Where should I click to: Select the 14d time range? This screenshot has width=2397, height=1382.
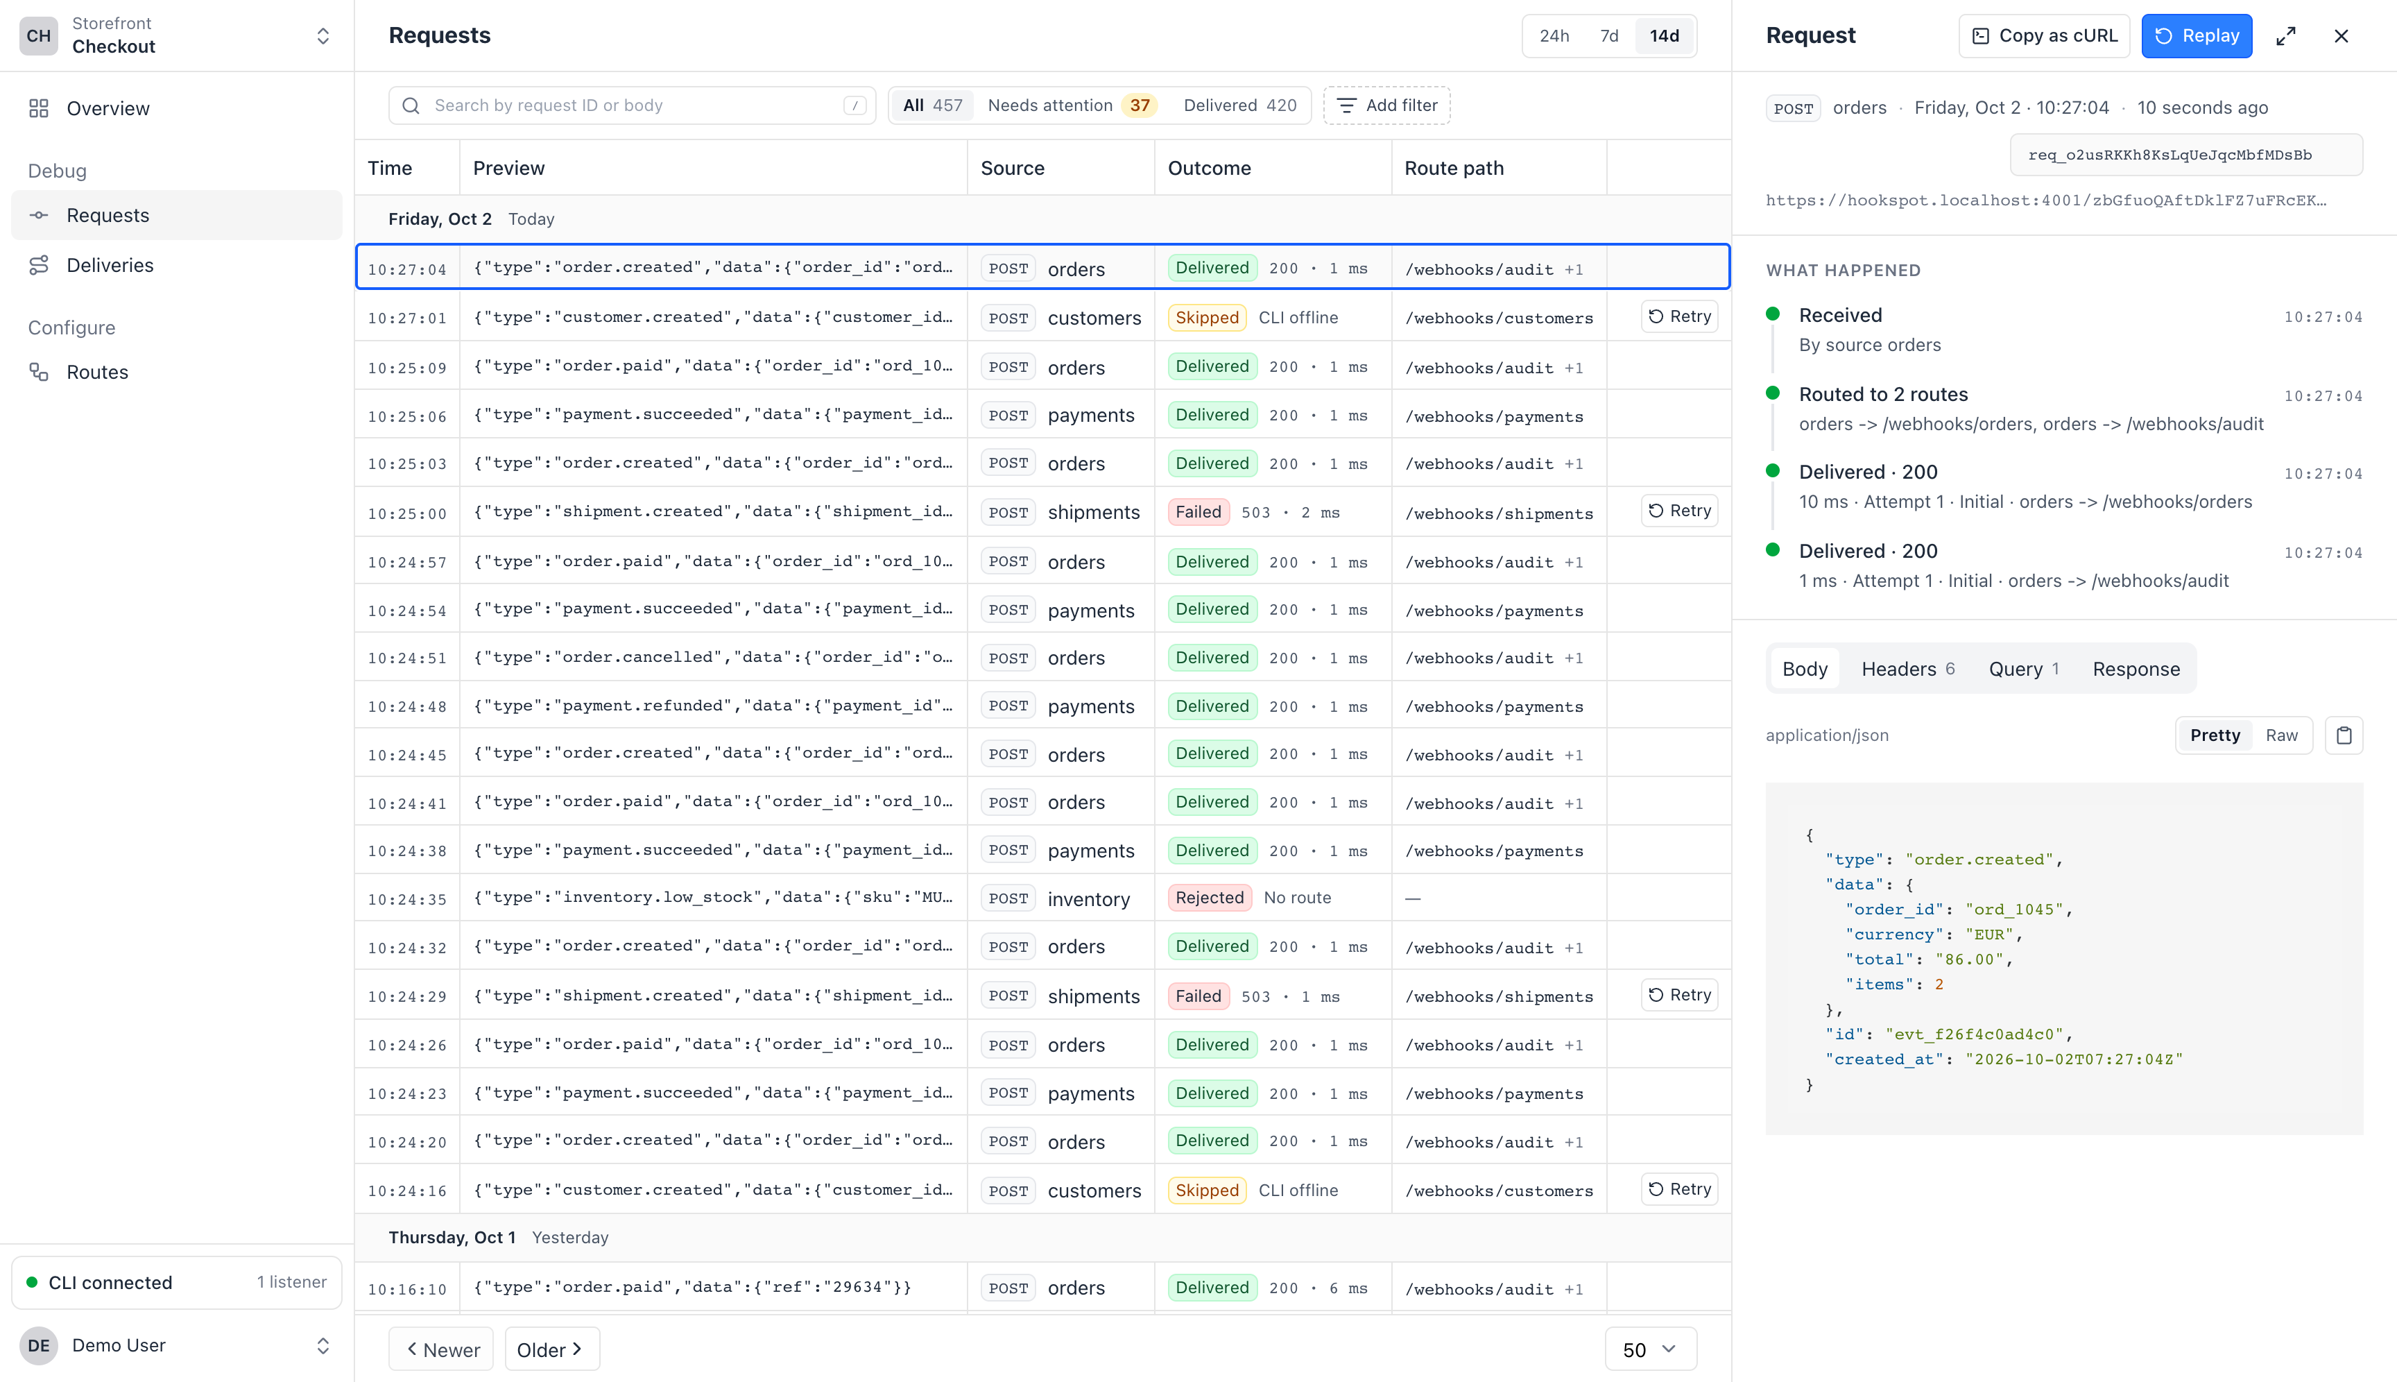[x=1663, y=36]
